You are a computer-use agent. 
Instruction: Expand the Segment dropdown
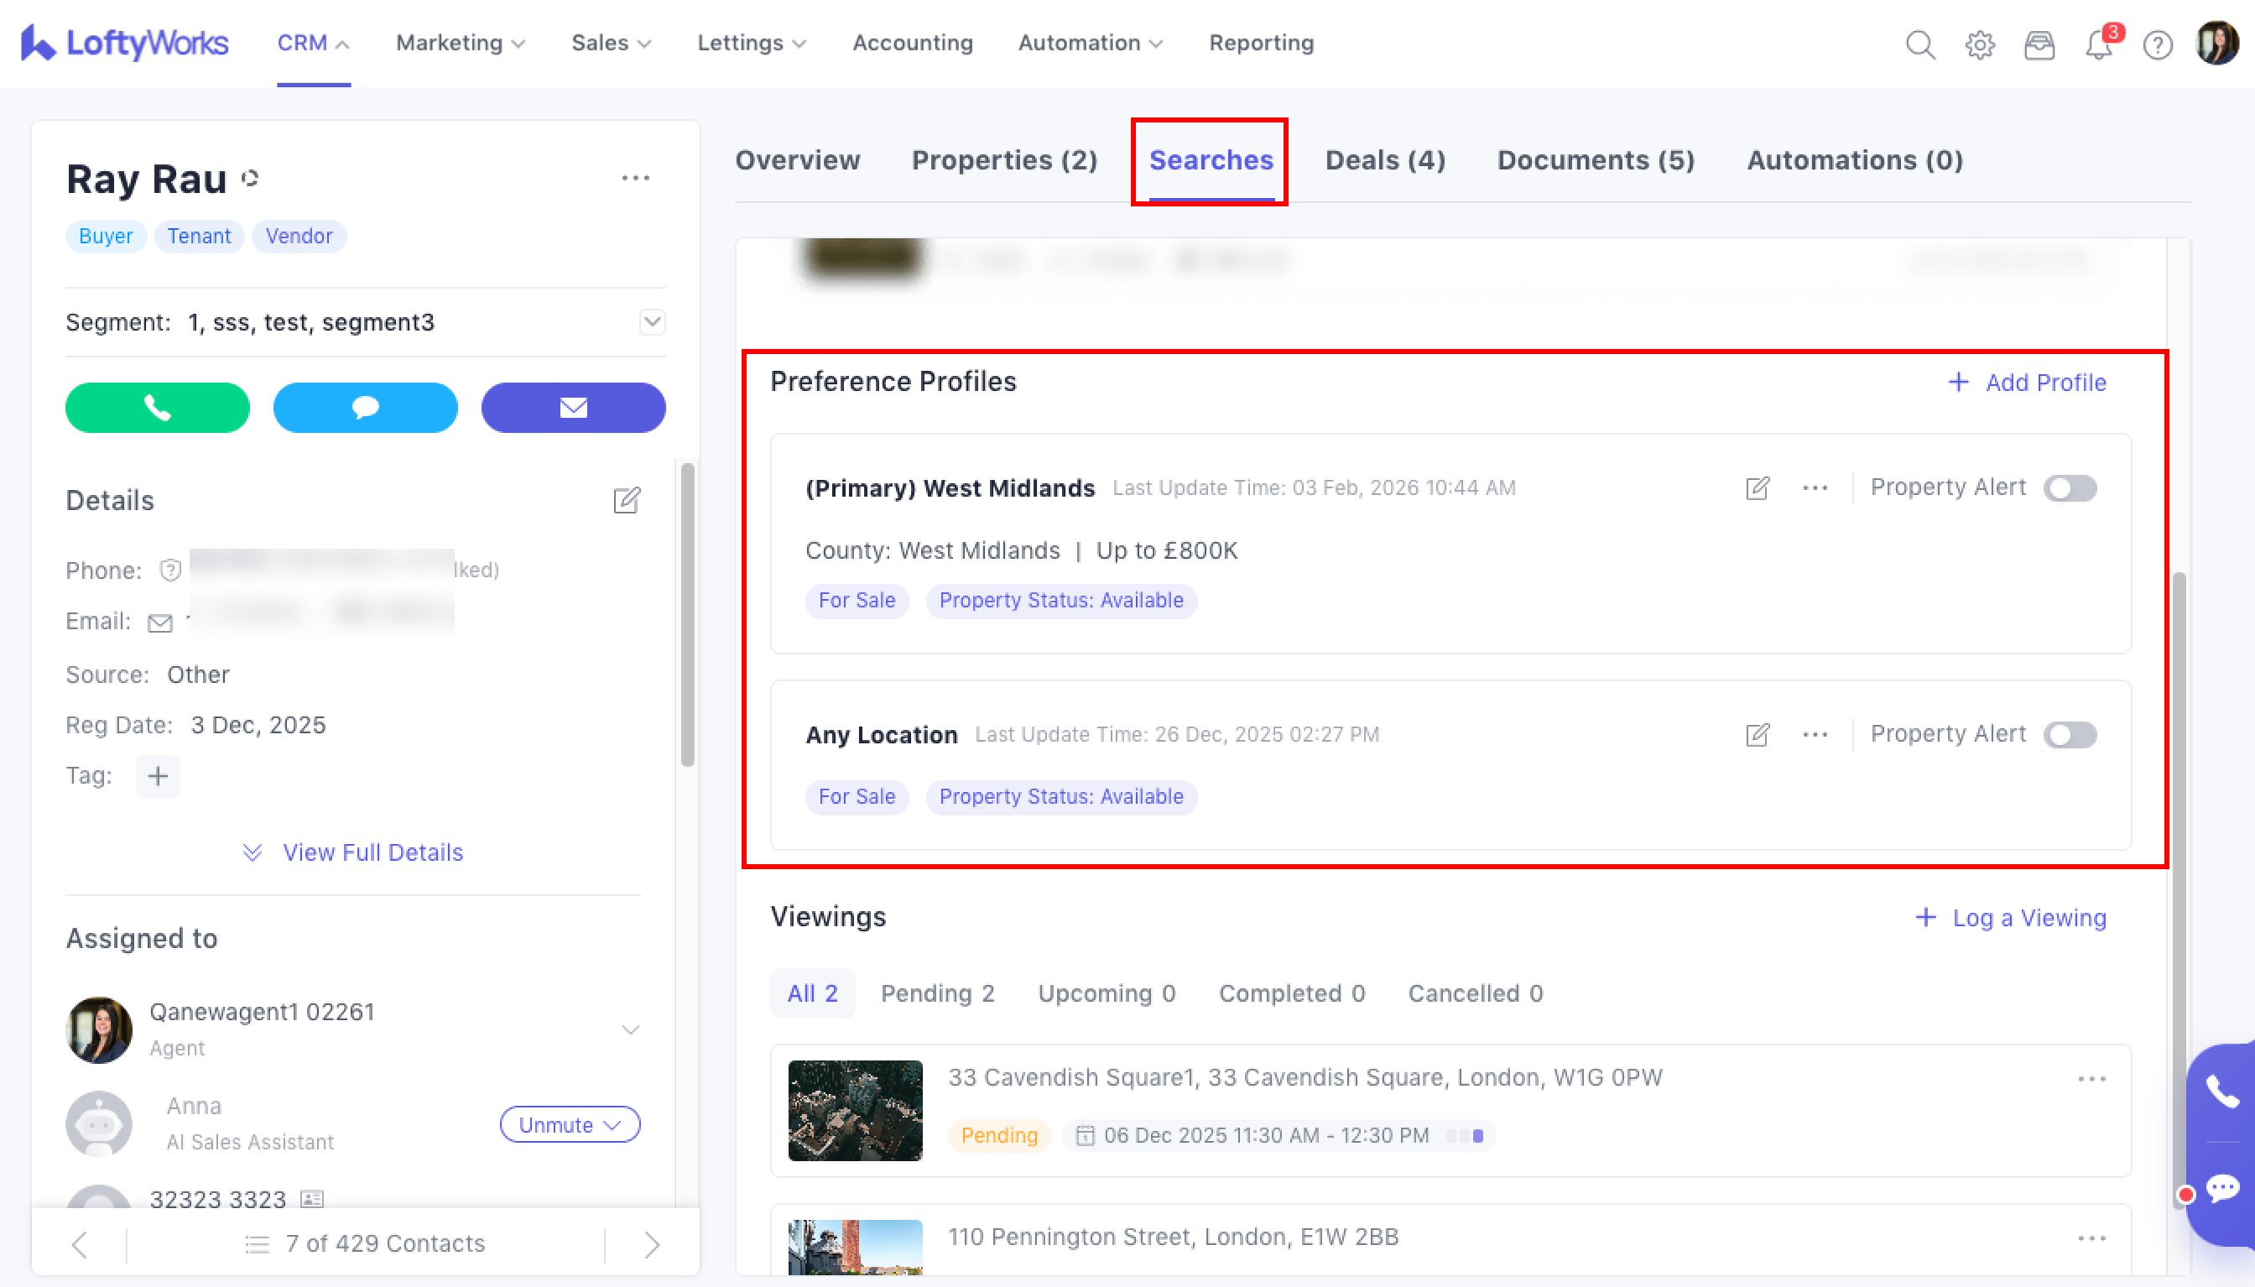coord(652,322)
